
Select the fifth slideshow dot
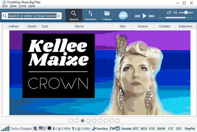click(x=94, y=121)
